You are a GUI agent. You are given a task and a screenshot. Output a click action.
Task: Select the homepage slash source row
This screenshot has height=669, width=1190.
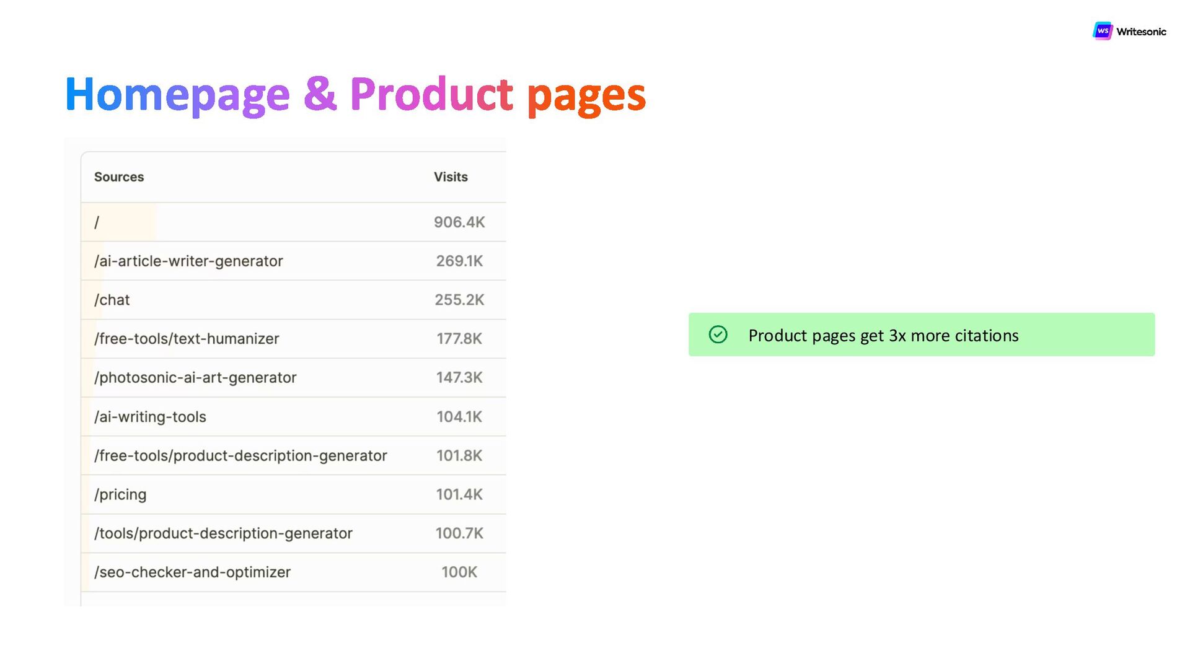(x=97, y=222)
